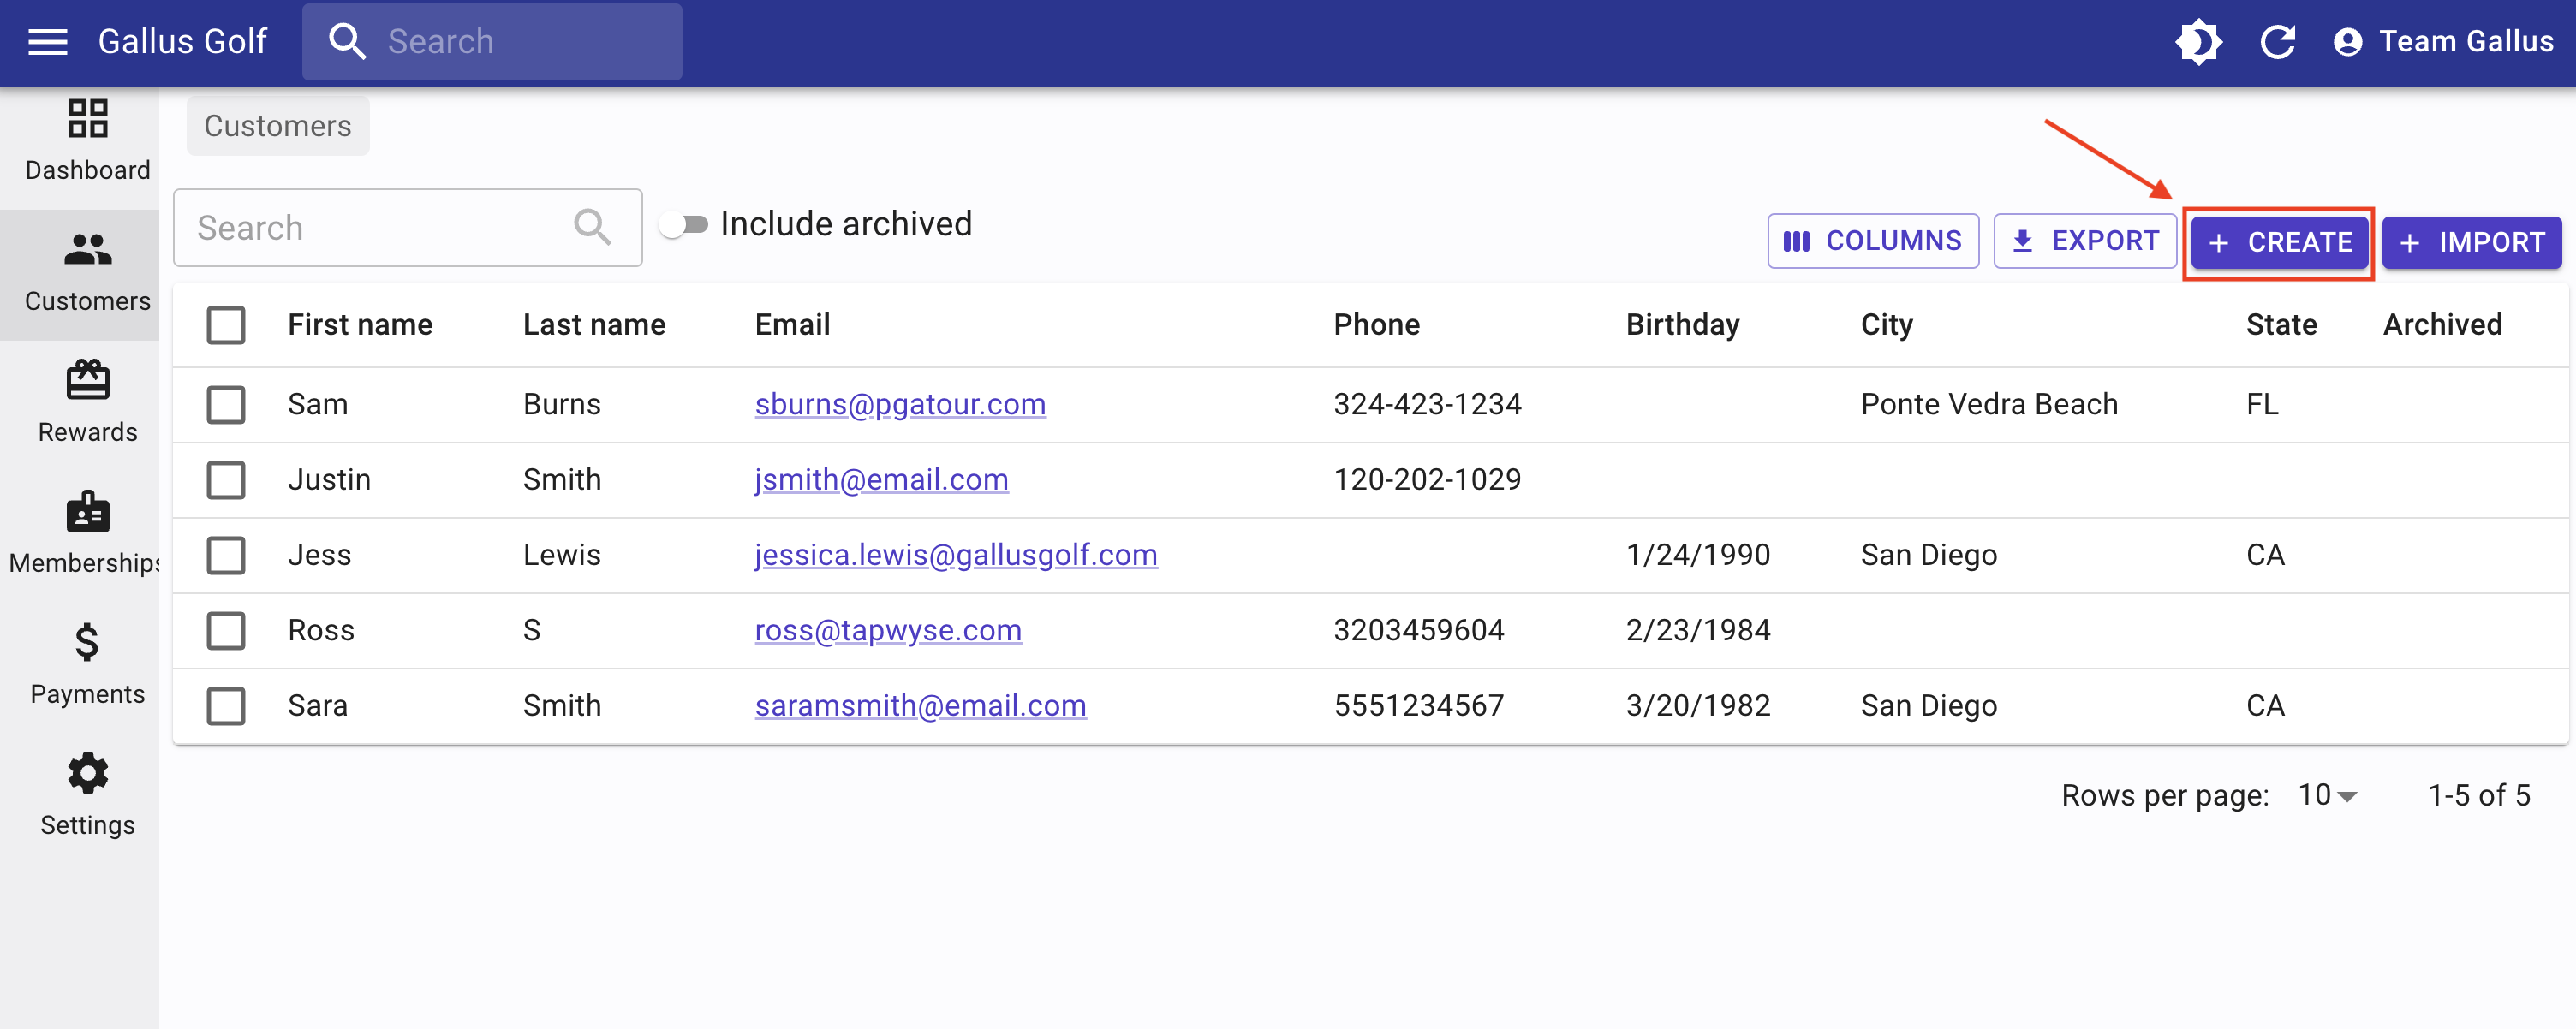The width and height of the screenshot is (2576, 1029).
Task: Open the Rows per page dropdown
Action: click(x=2327, y=795)
